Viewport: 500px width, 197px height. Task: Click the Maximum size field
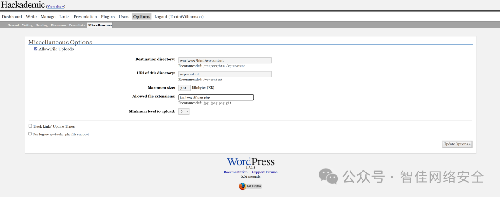[184, 88]
